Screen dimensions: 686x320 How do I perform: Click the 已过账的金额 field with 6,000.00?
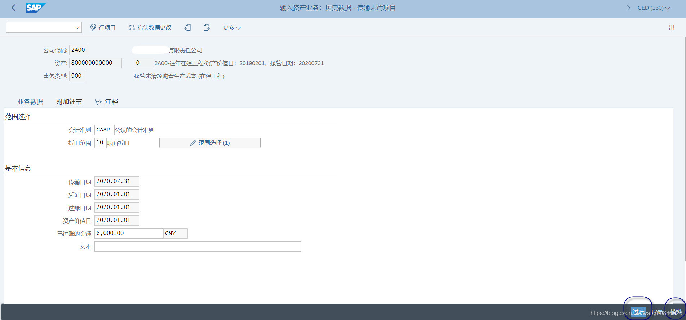click(x=129, y=233)
